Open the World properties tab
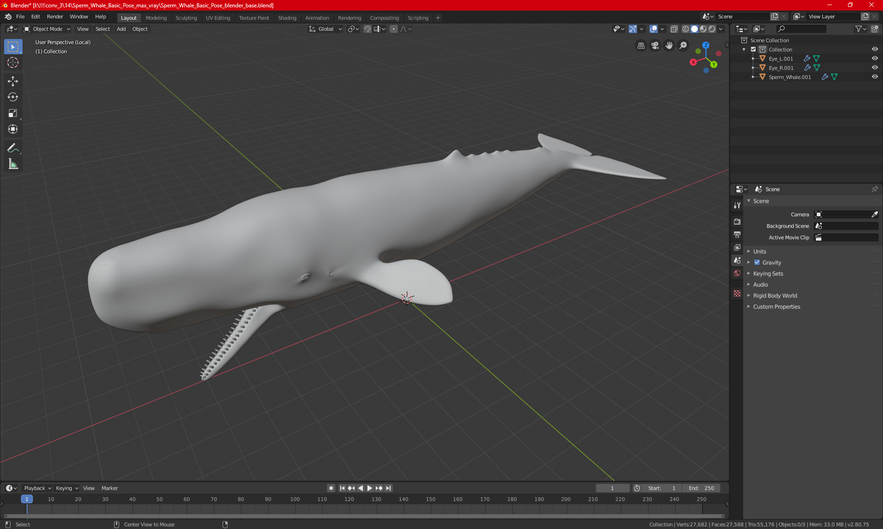The height and width of the screenshot is (529, 883). coord(737,273)
